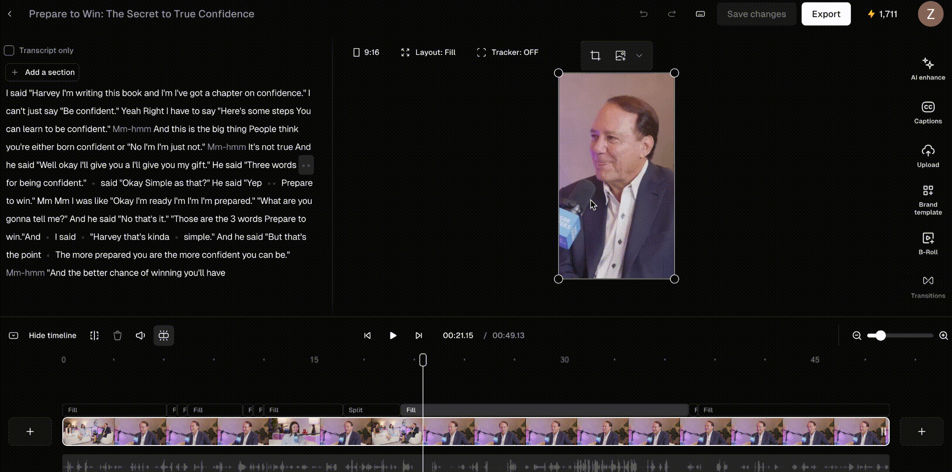952x472 pixels.
Task: Open the Captions panel
Action: tap(928, 112)
